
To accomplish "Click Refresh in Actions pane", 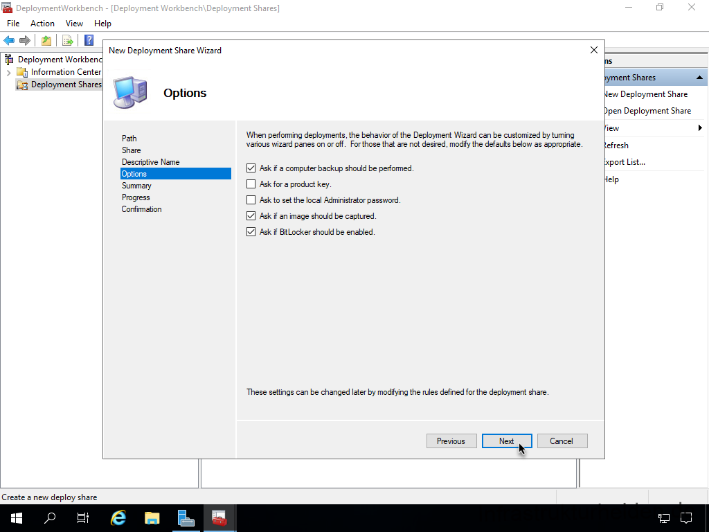I will (x=616, y=145).
